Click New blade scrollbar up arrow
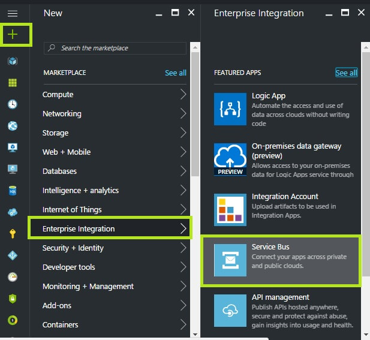 coord(195,47)
